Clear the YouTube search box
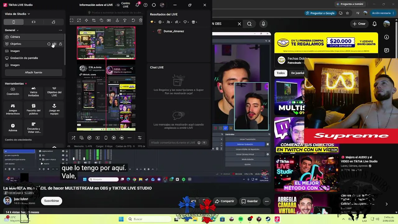 pos(239,24)
